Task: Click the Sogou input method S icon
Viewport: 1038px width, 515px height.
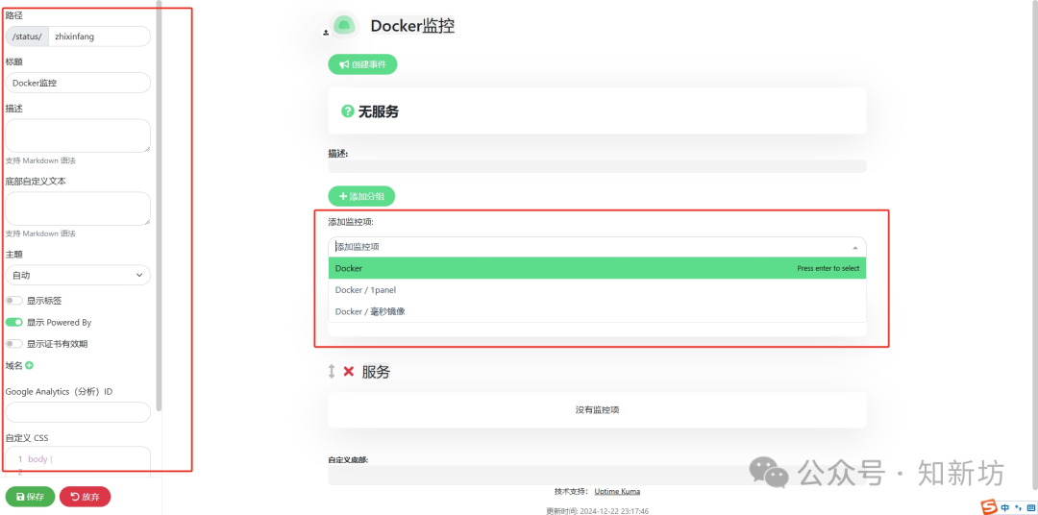Action: [x=990, y=507]
